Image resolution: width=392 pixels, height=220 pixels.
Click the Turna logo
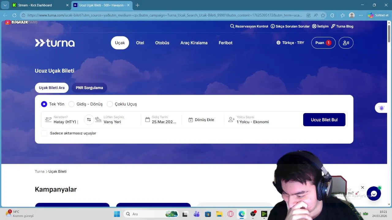55,43
